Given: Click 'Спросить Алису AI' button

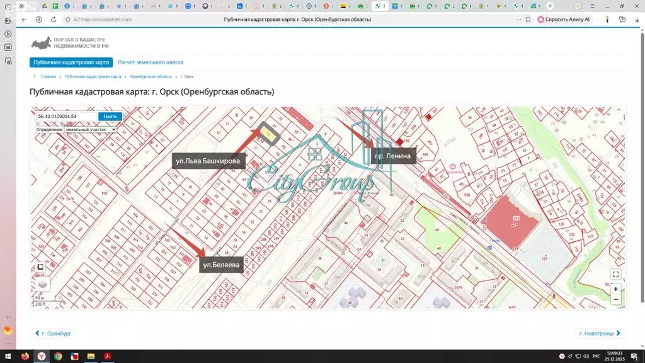Looking at the screenshot, I should click(564, 20).
